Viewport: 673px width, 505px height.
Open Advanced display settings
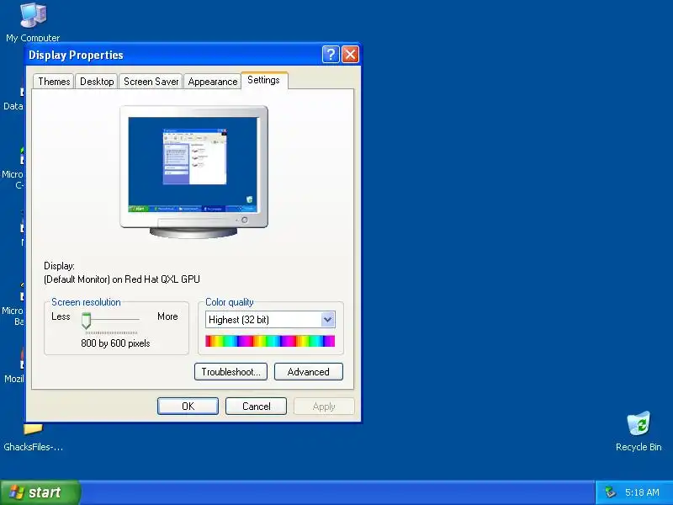point(309,372)
